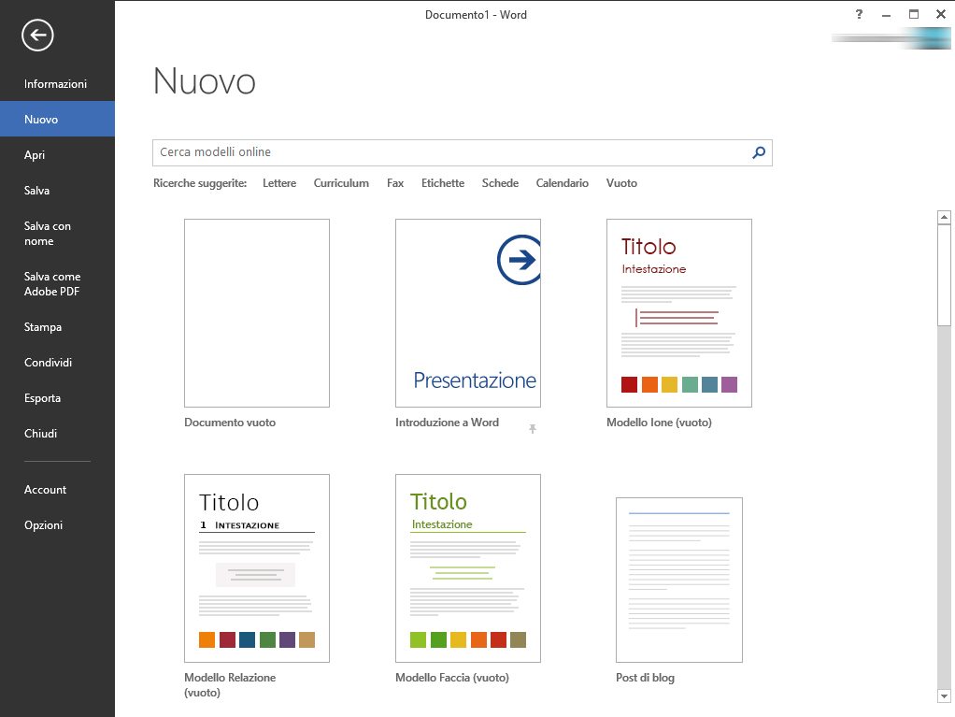
Task: Choose Salva come Adobe PDF
Action: click(x=52, y=284)
